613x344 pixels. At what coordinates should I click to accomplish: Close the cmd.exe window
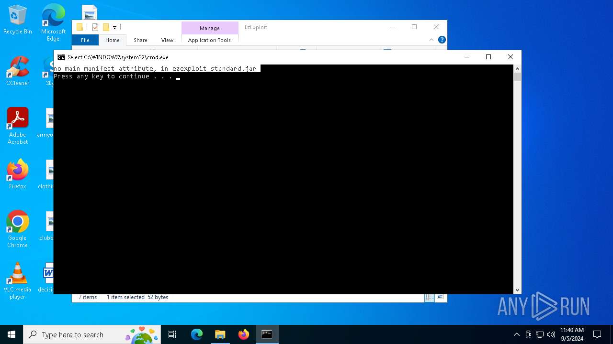pos(511,57)
